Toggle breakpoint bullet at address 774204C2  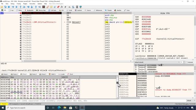click(21, 15)
